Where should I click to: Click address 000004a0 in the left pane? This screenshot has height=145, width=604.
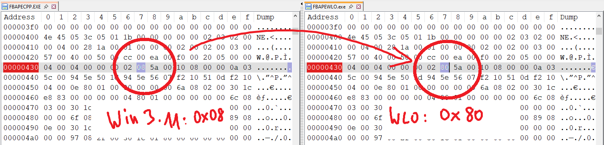point(21,138)
